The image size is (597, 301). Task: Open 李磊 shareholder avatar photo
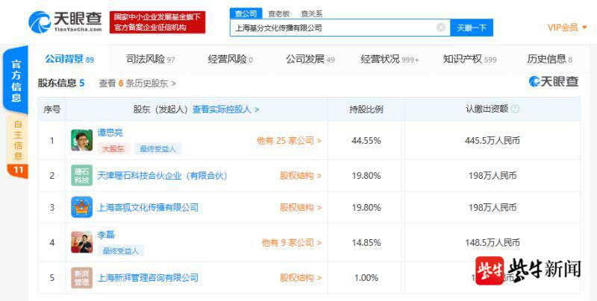[x=81, y=242]
